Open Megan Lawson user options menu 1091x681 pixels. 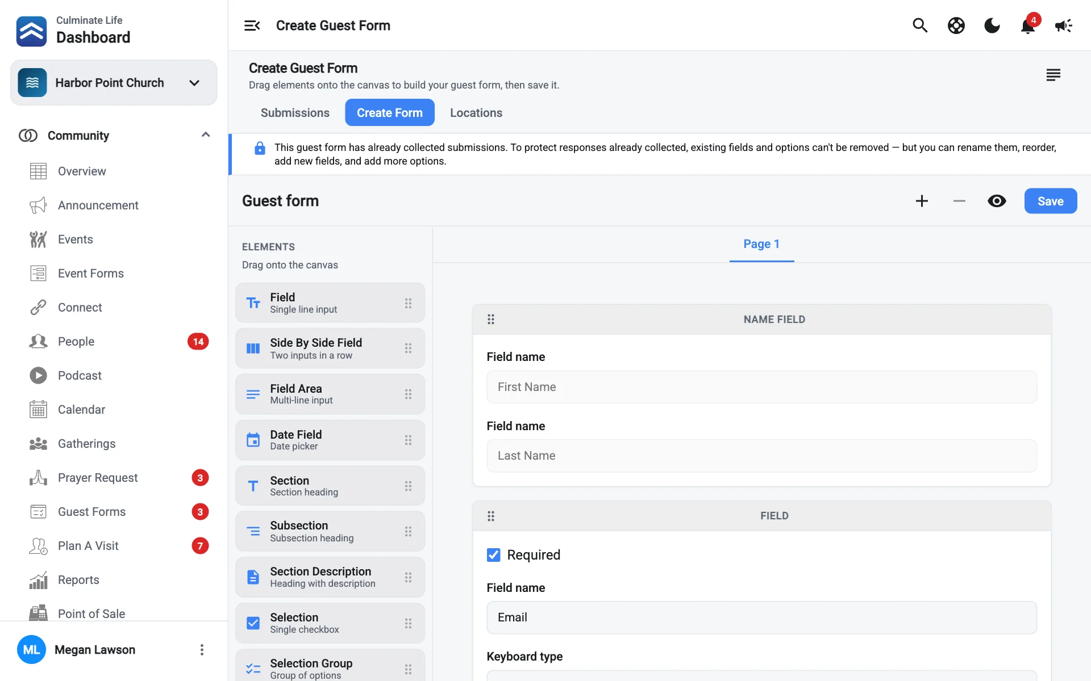point(202,650)
